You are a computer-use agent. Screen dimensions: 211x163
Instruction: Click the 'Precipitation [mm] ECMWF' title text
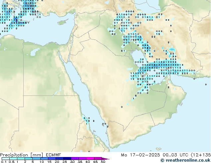click(30, 155)
